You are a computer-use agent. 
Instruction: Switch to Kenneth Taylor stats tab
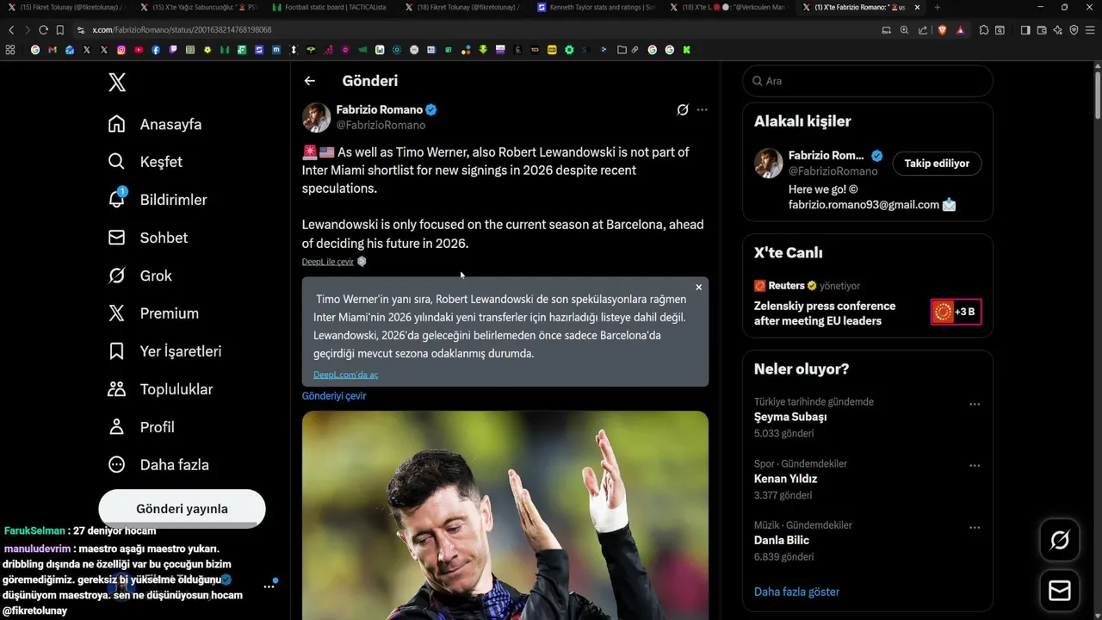point(594,7)
